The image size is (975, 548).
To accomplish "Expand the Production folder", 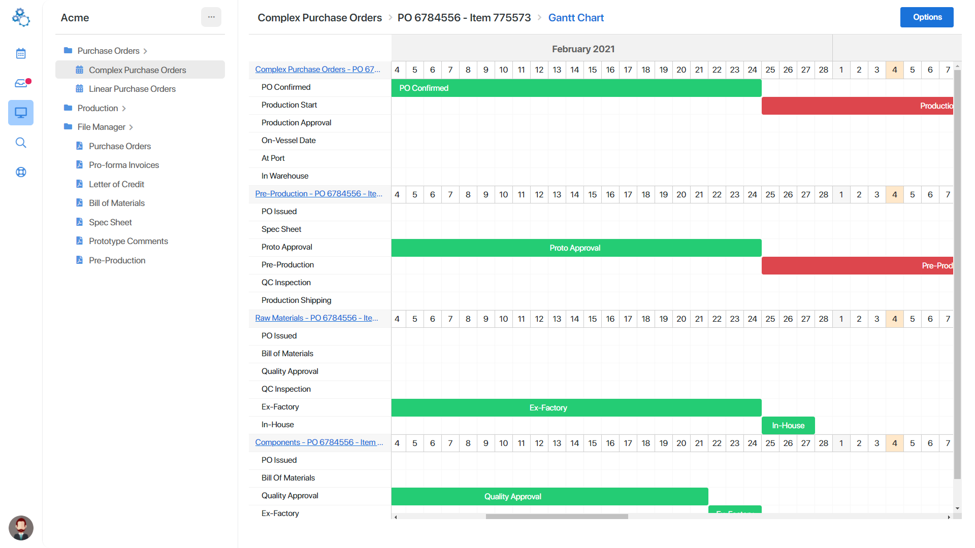I will click(x=97, y=108).
